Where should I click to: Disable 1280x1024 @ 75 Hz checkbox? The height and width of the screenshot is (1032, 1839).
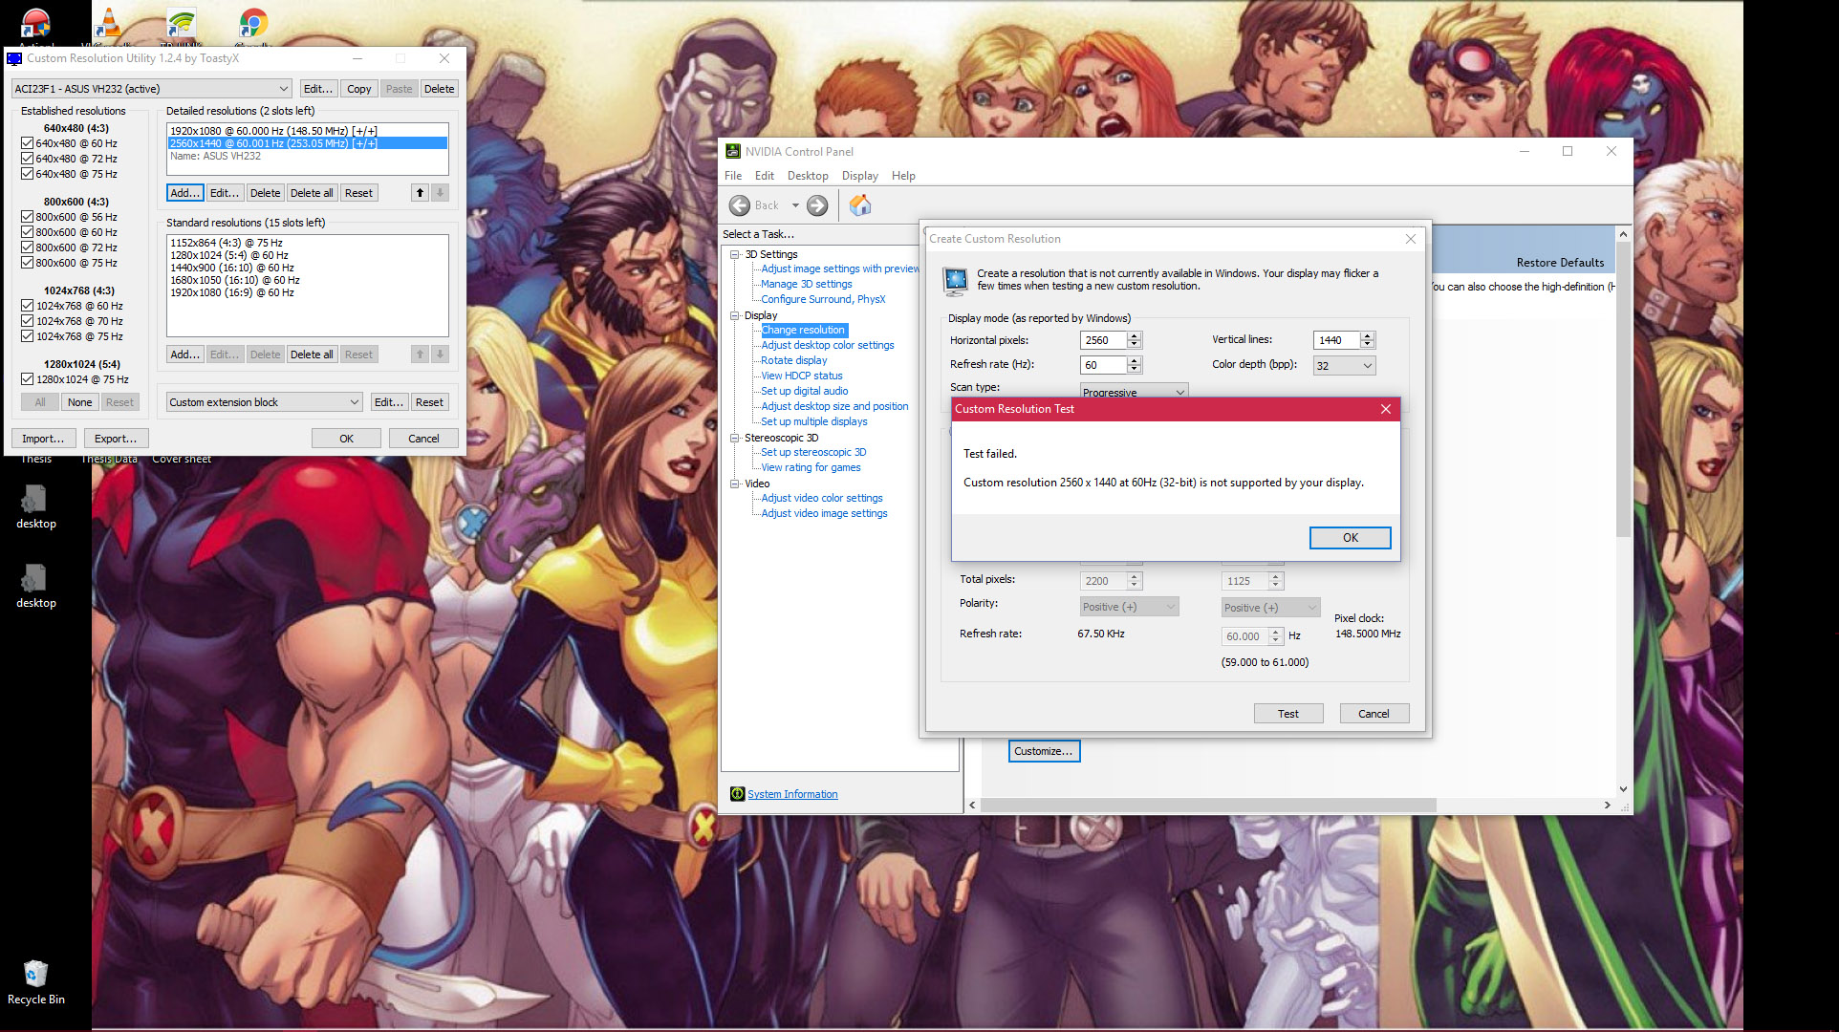pyautogui.click(x=28, y=379)
